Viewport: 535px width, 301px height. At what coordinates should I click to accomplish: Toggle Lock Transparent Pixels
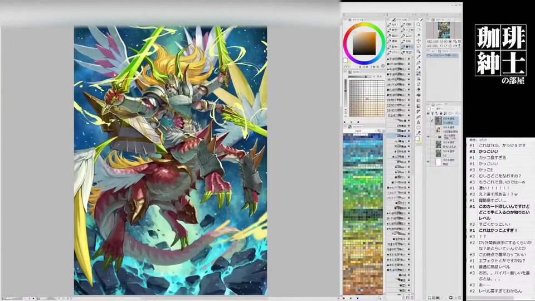(x=445, y=113)
